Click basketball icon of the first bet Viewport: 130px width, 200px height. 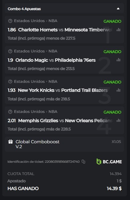(10, 21)
